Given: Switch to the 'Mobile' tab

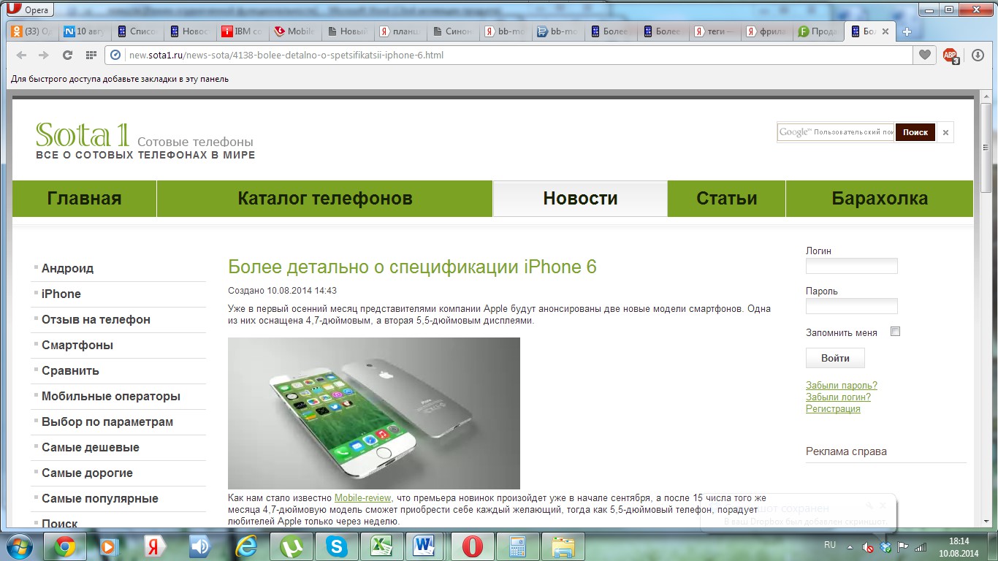Looking at the screenshot, I should click(294, 31).
